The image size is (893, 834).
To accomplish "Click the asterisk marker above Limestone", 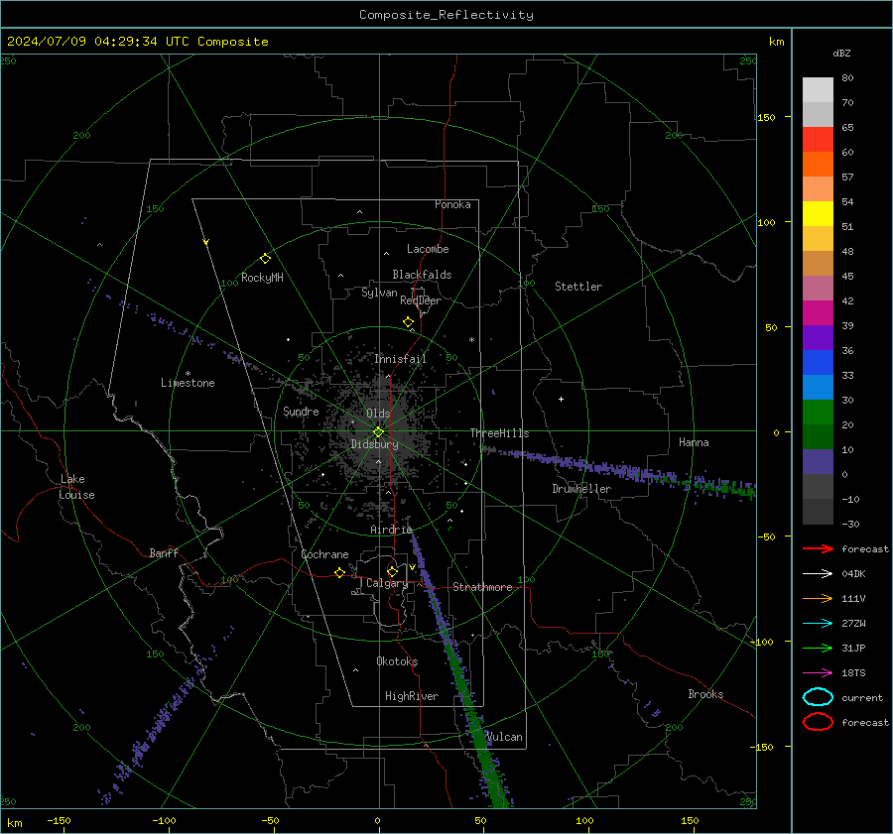I will [188, 374].
